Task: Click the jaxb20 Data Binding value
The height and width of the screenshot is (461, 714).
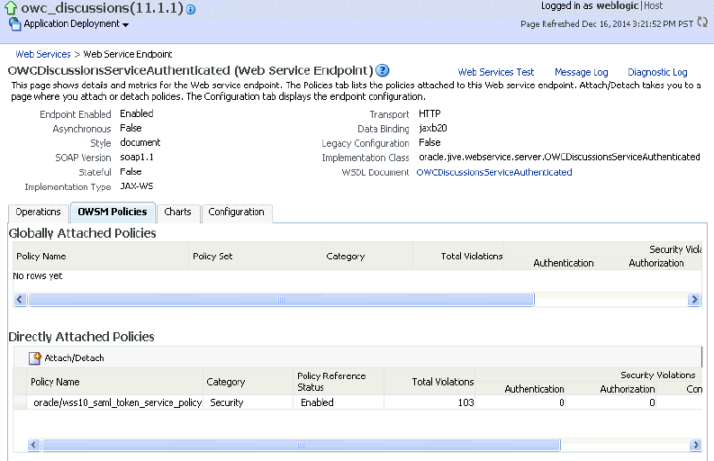Action: [x=432, y=128]
